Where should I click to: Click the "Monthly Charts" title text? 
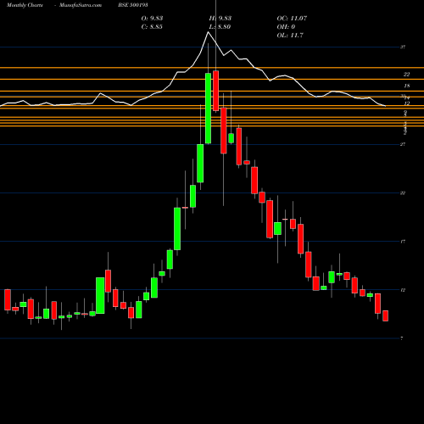pos(25,5)
